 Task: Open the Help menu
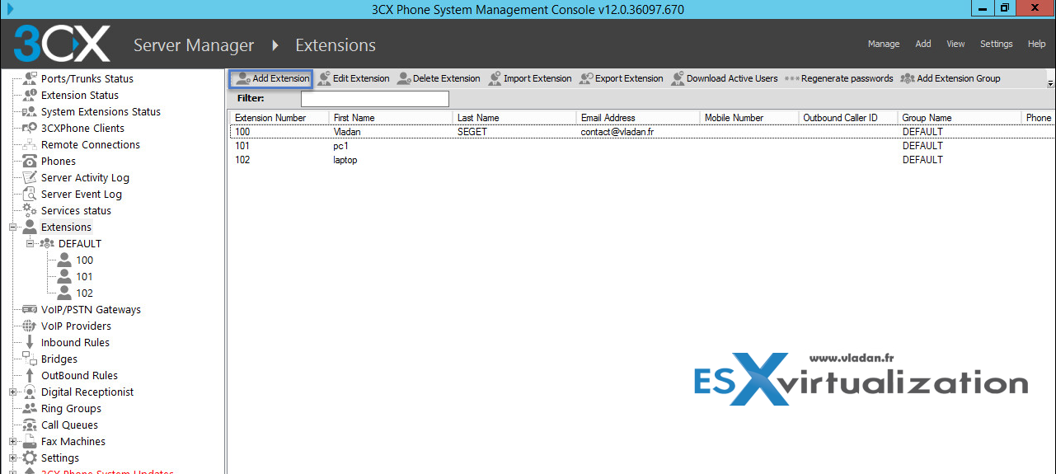click(x=1036, y=44)
